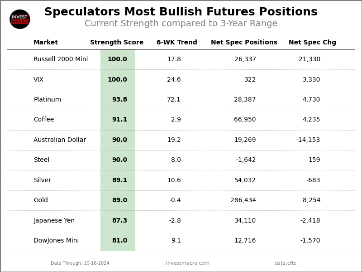The height and width of the screenshot is (272, 362).
Task: Click the 6-WK Trend column header
Action: (x=177, y=43)
